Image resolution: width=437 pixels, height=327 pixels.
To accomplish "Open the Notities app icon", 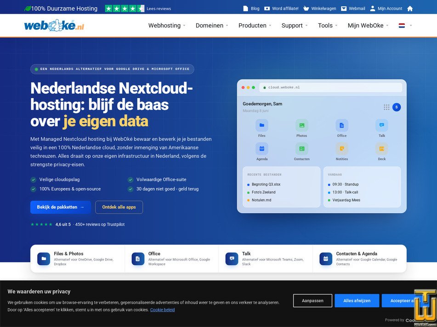I will 342,149.
